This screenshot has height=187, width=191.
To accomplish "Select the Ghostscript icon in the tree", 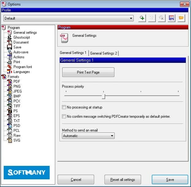I will (10, 37).
